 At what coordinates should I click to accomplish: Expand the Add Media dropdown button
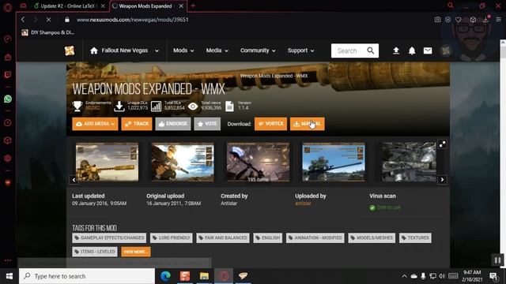click(95, 124)
